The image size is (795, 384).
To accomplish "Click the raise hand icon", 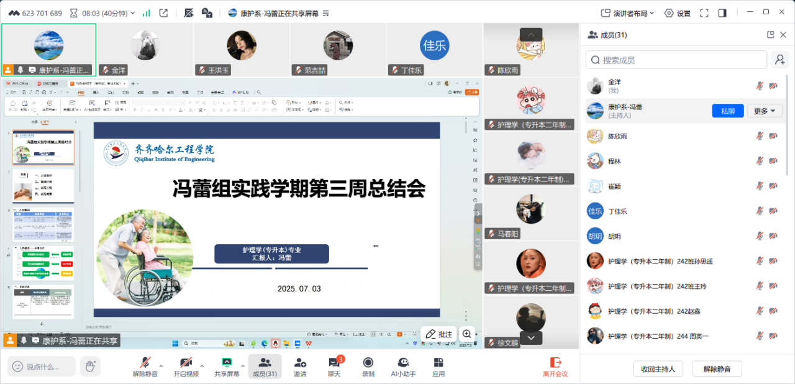I will point(89,366).
